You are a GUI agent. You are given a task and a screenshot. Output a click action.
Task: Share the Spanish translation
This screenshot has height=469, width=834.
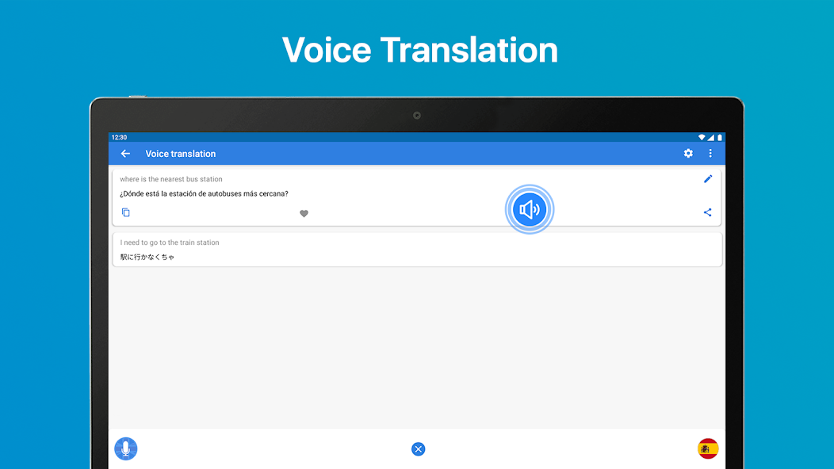pyautogui.click(x=708, y=212)
